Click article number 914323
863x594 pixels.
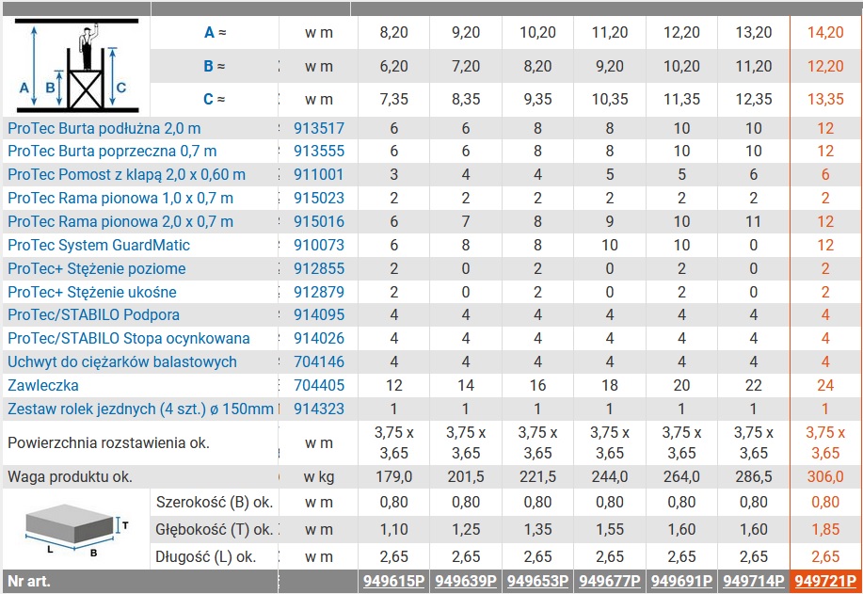pyautogui.click(x=319, y=409)
